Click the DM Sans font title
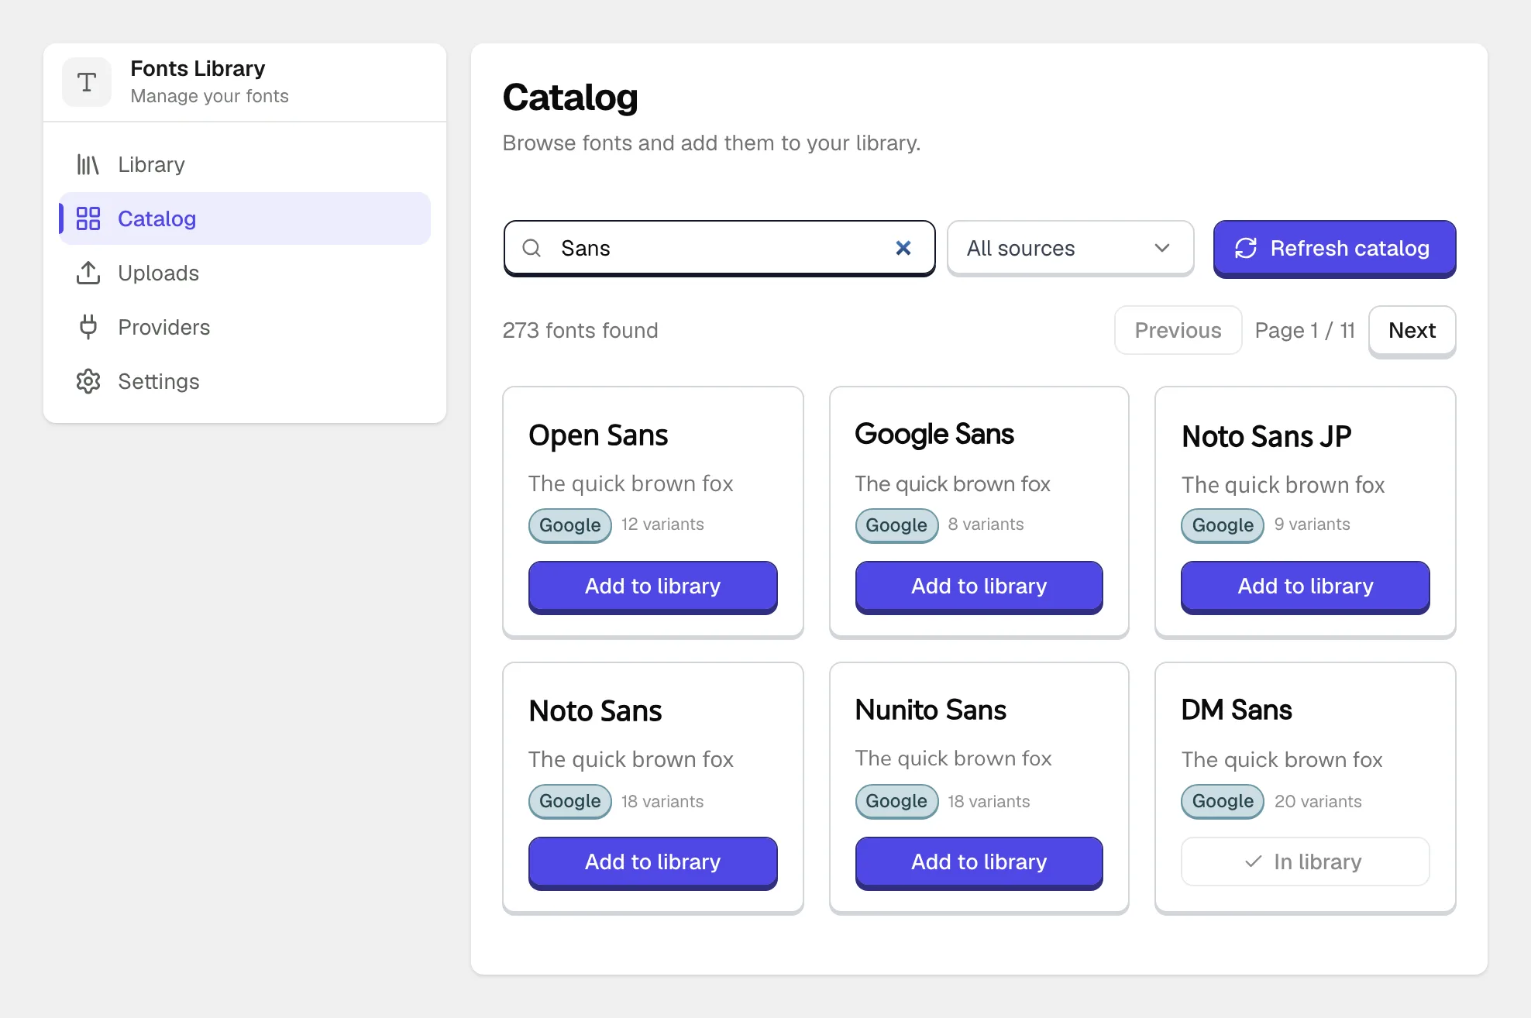 [1237, 710]
